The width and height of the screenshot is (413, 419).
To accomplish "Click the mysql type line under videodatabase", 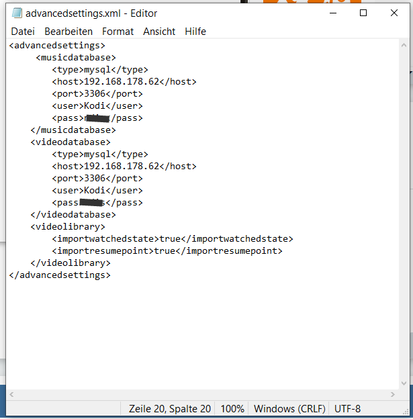I will coord(100,154).
